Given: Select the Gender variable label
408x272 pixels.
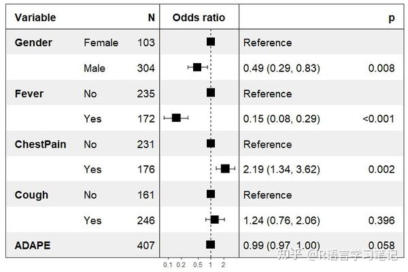Looking at the screenshot, I should 33,43.
